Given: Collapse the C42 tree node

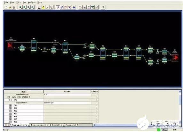Looking at the screenshot, I should click(10, 100).
